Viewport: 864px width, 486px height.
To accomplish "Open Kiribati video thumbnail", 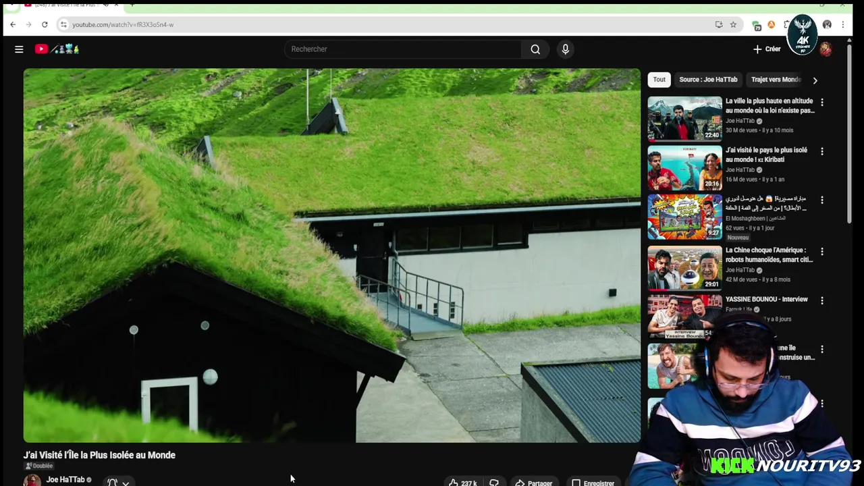I will pos(684,168).
